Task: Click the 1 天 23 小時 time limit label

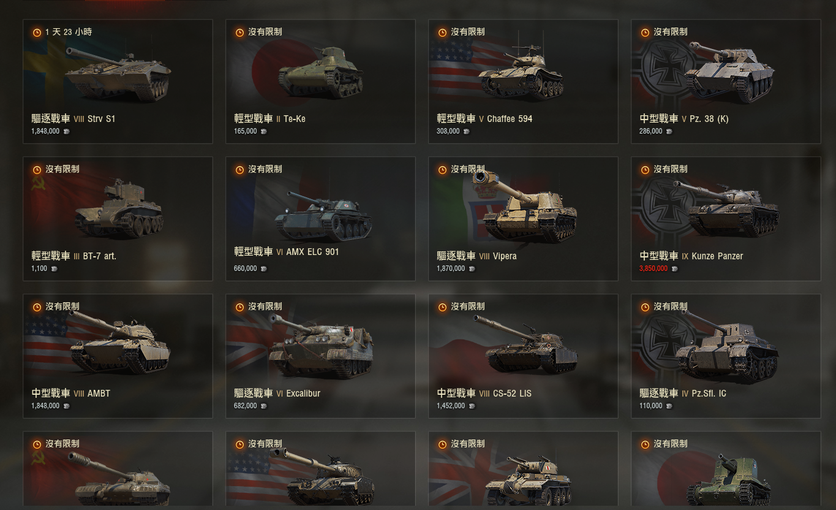Action: [69, 32]
